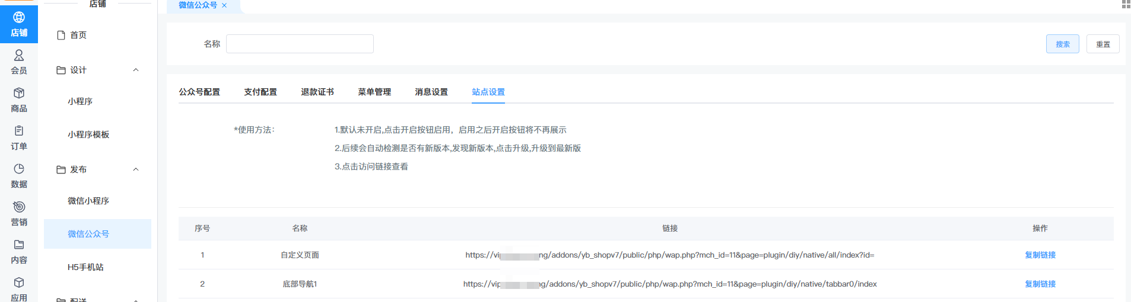1131x302 pixels.
Task: Copy link for 自定义页面 row
Action: point(1040,255)
